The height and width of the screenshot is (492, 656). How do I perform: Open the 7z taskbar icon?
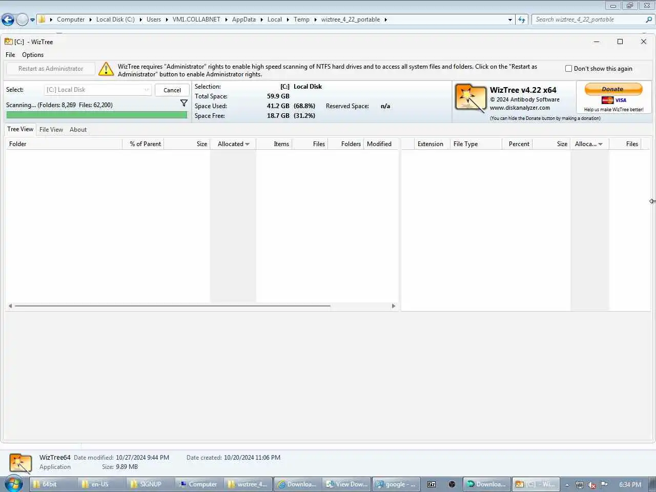point(432,484)
